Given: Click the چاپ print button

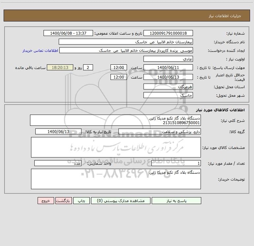Looking at the screenshot, I should coord(81,200).
